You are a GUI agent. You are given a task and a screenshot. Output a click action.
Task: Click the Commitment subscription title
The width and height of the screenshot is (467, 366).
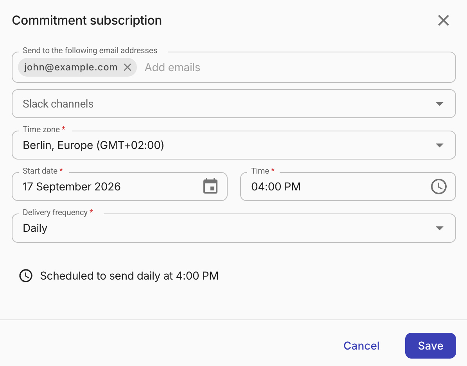click(x=87, y=21)
